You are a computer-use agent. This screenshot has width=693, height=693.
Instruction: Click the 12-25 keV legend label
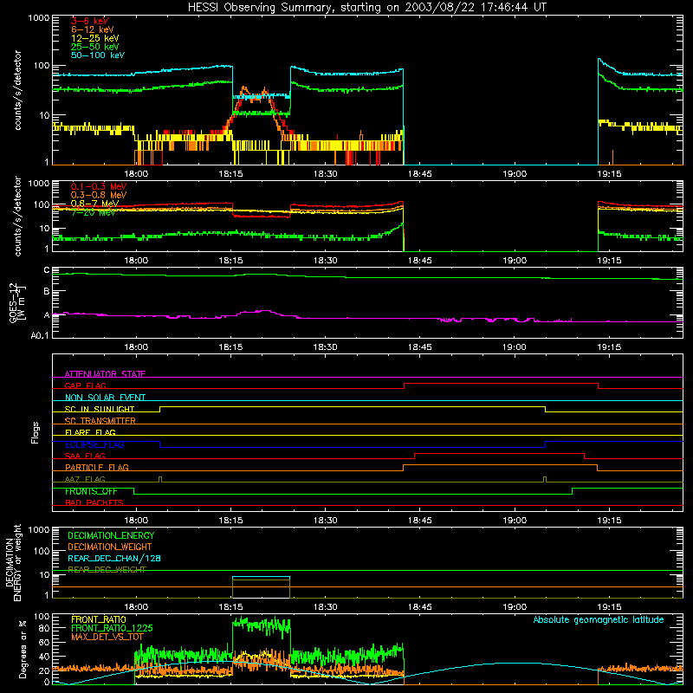(x=95, y=38)
